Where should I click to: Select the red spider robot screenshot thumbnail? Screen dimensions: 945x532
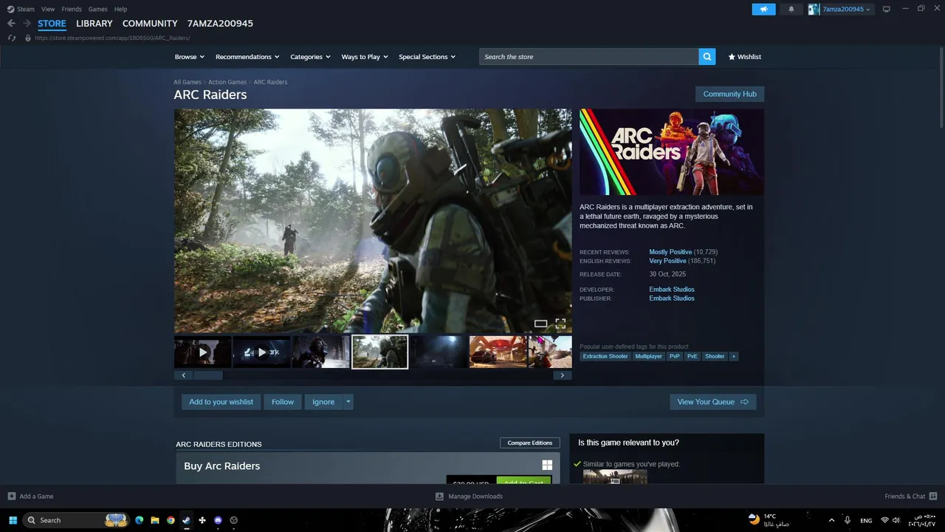(x=498, y=352)
